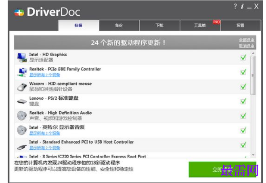This screenshot has height=183, width=266.
Task: Select the Intel - HD Graphics row text
Action: point(48,55)
